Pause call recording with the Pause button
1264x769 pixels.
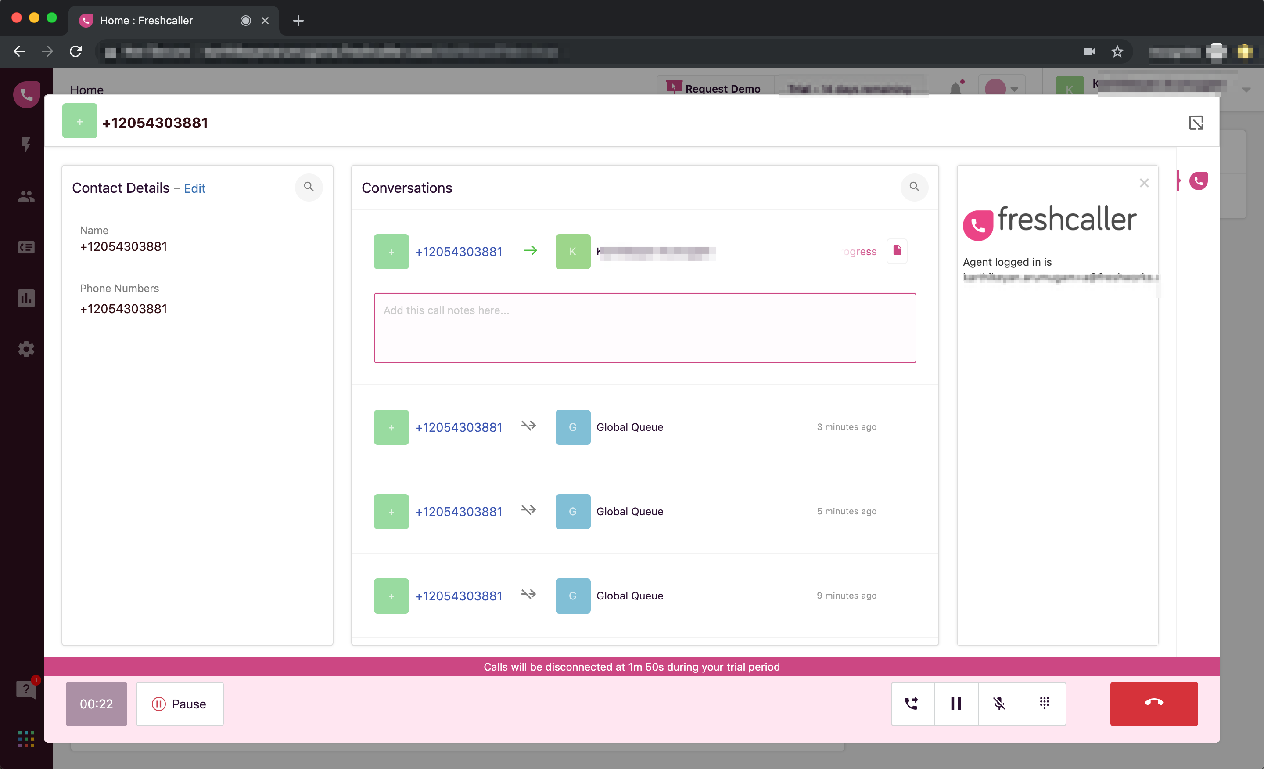(180, 703)
